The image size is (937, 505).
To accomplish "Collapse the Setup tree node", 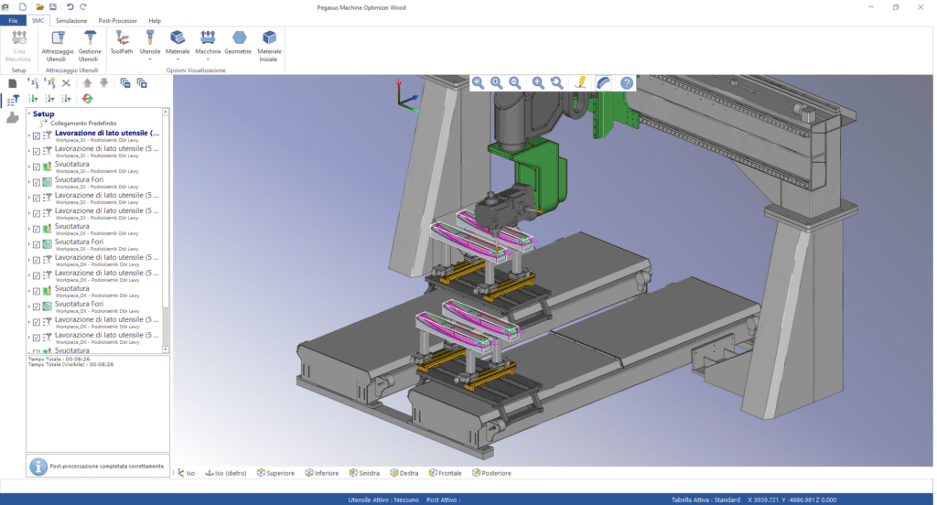I will [x=29, y=113].
